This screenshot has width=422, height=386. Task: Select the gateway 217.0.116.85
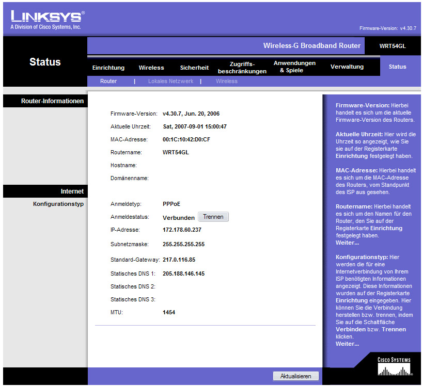pyautogui.click(x=179, y=260)
